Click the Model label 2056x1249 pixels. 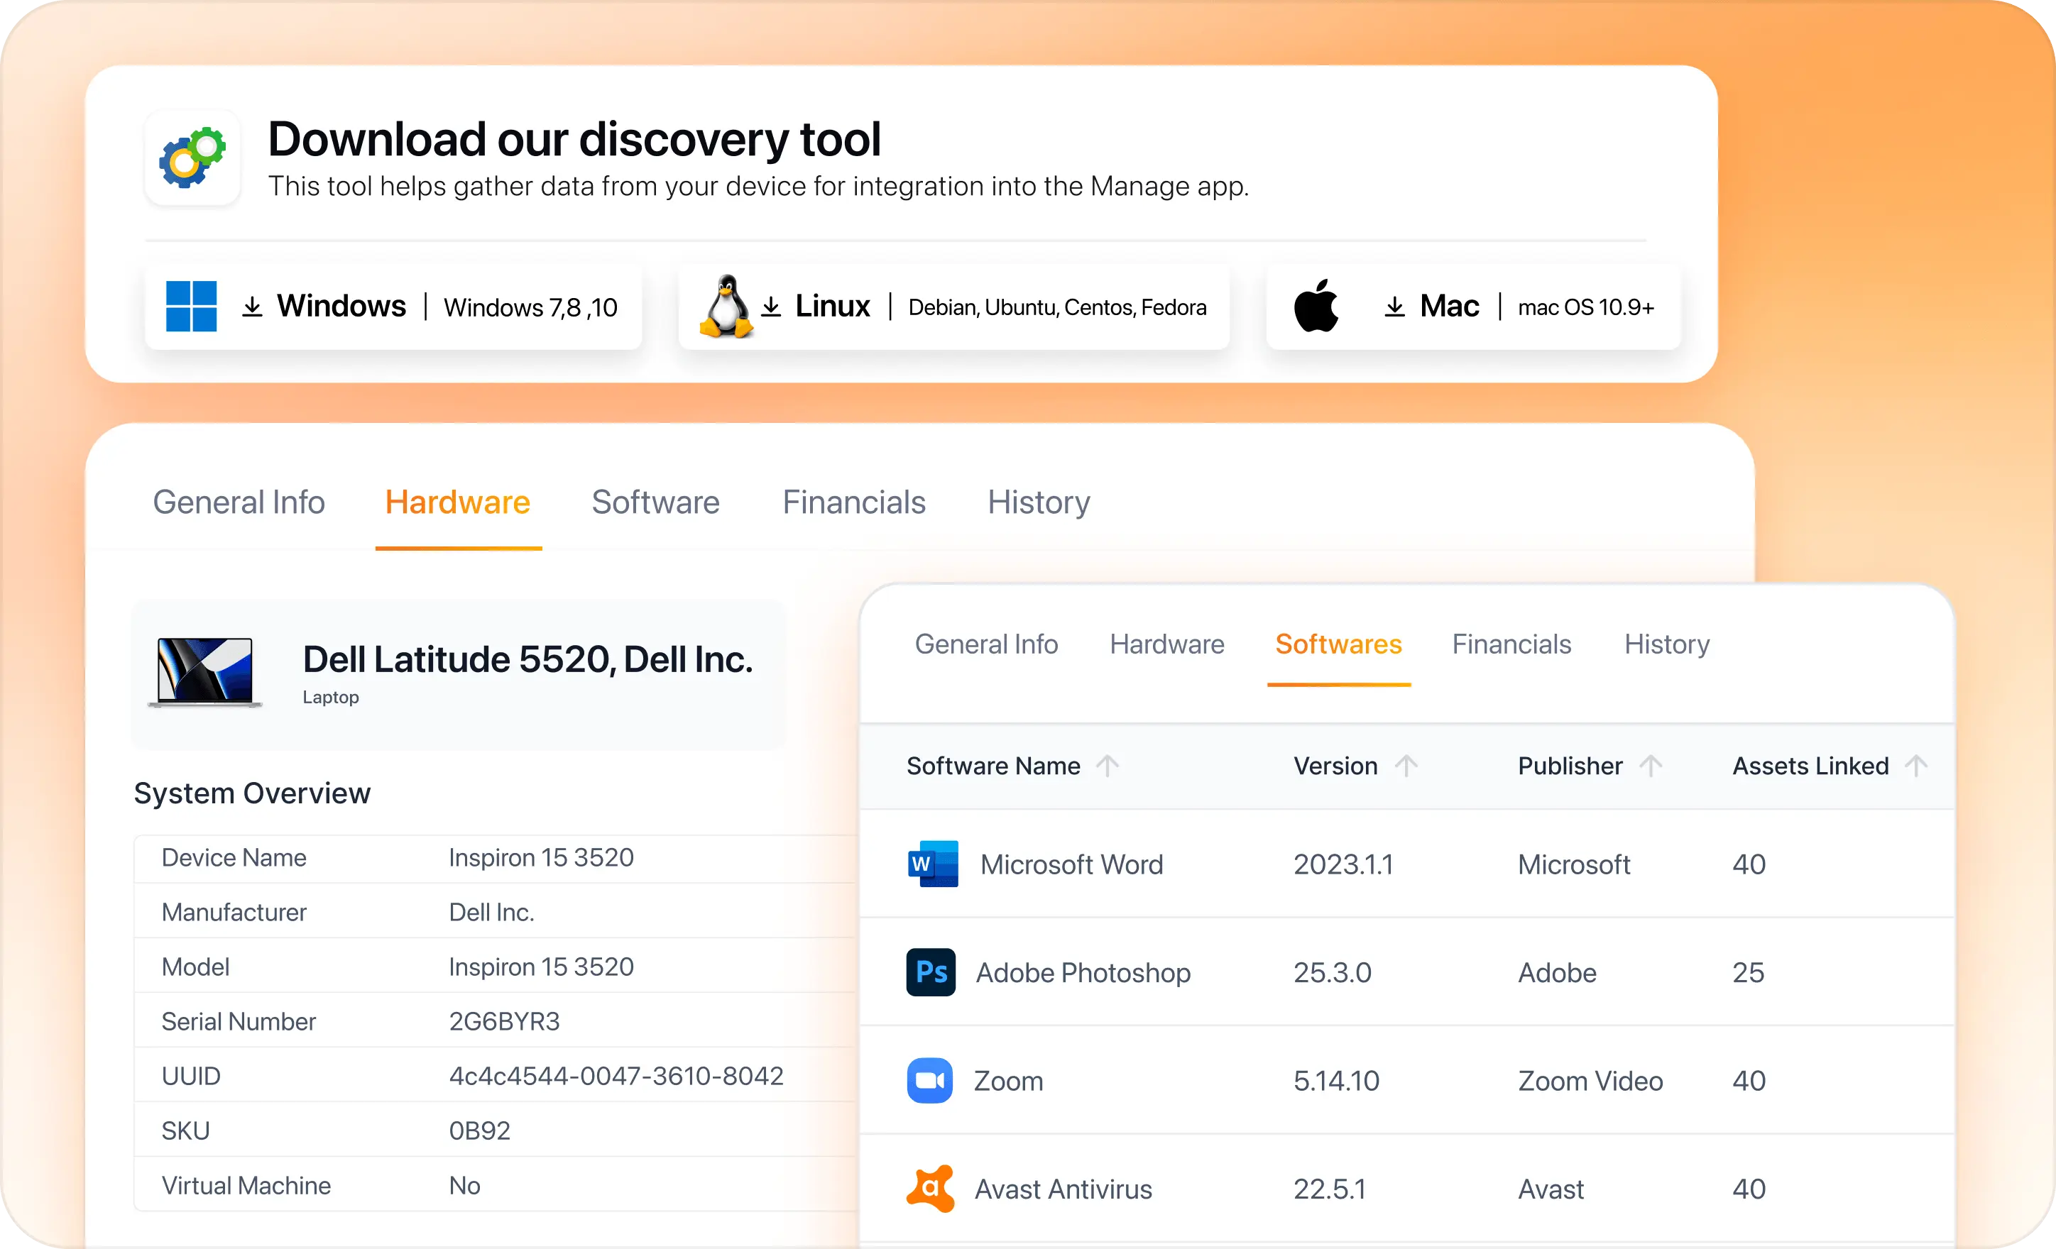pyautogui.click(x=195, y=966)
